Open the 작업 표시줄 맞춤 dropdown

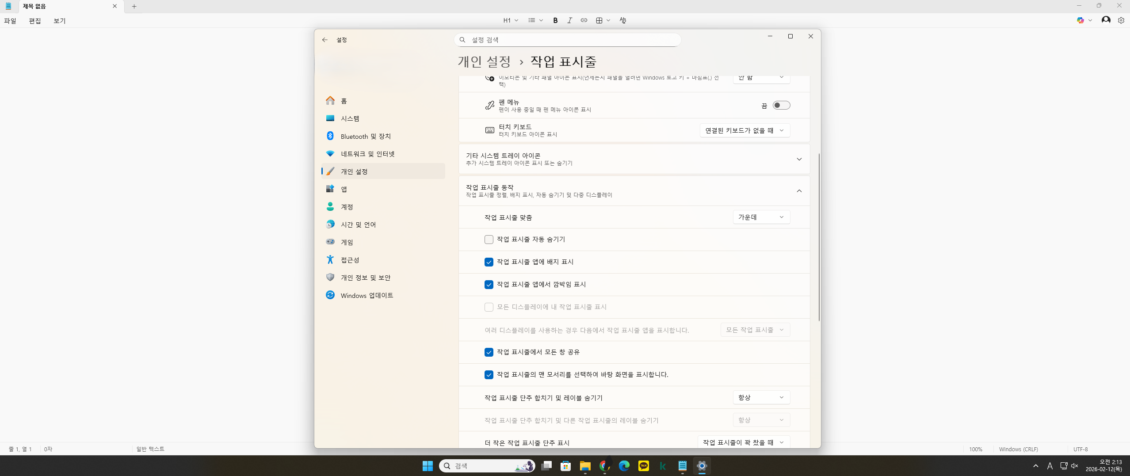[761, 217]
